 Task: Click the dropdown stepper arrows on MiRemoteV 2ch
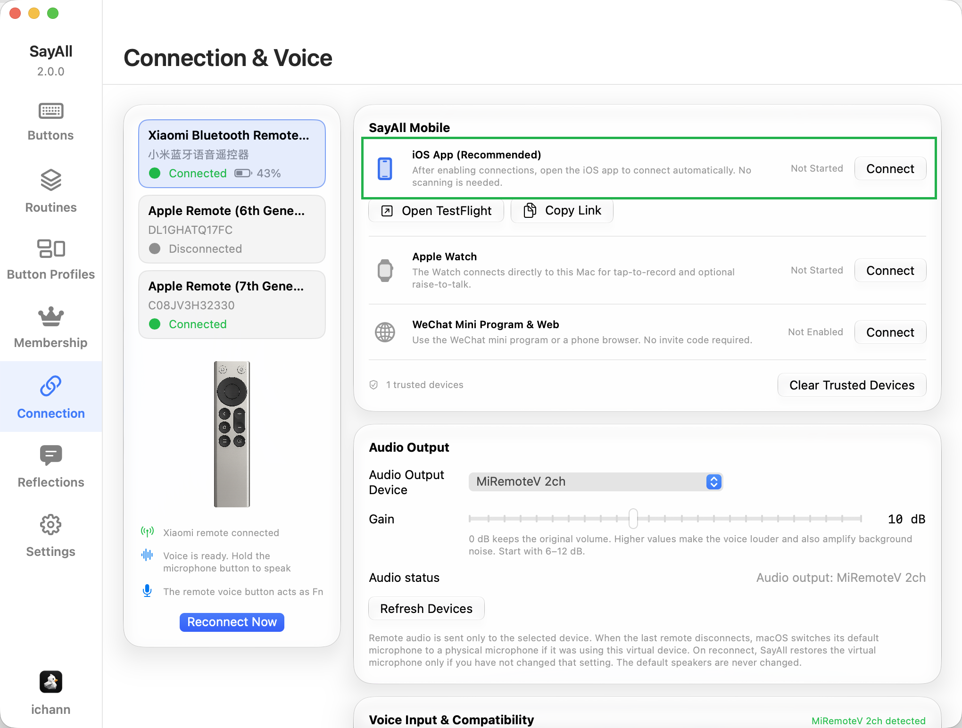[x=714, y=481]
